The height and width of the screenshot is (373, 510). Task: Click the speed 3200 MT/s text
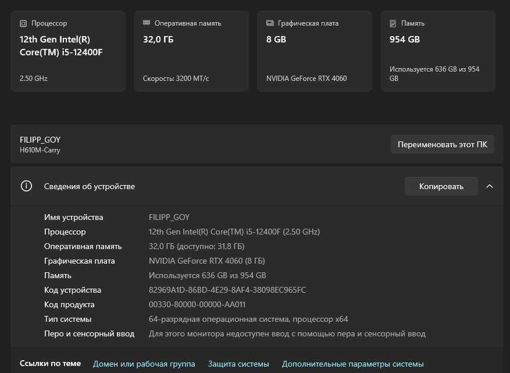point(176,79)
